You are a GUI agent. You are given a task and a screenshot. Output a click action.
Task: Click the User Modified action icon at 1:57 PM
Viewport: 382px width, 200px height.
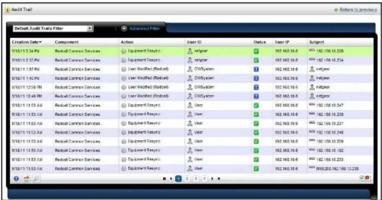tap(124, 69)
